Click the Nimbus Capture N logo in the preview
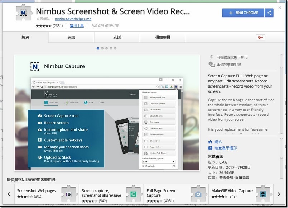Screen dimensions: 288x208 pos(35,66)
